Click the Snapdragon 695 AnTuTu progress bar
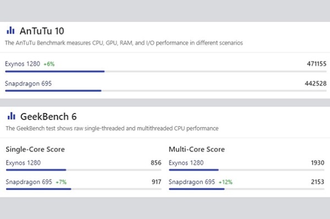Viewport: 330px width, 219px height. pos(166,91)
